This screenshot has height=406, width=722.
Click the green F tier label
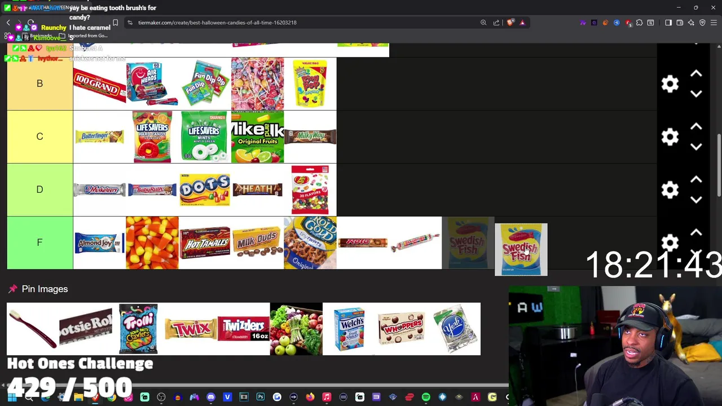[x=39, y=242]
